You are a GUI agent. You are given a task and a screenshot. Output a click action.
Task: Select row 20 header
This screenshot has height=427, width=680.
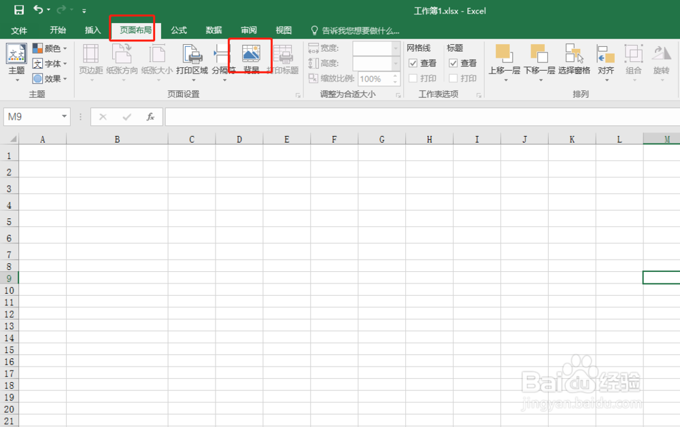[x=9, y=409]
